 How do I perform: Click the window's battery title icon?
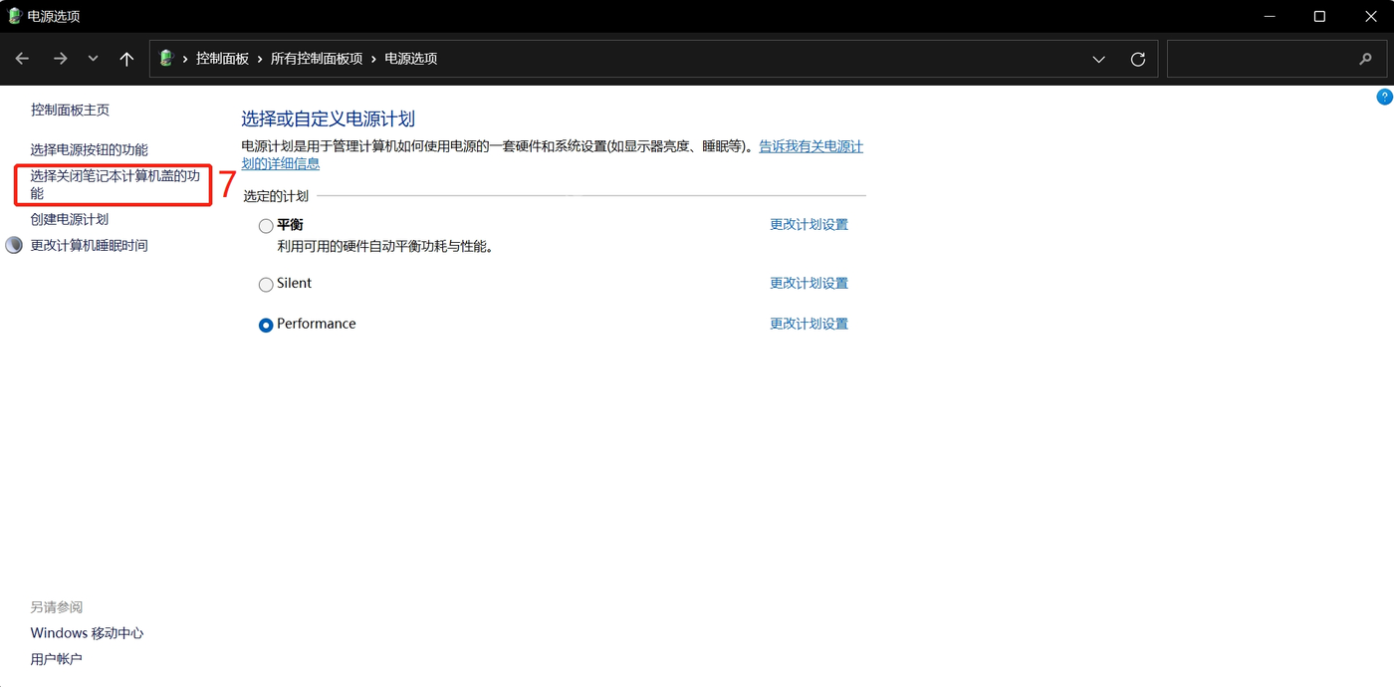click(14, 16)
